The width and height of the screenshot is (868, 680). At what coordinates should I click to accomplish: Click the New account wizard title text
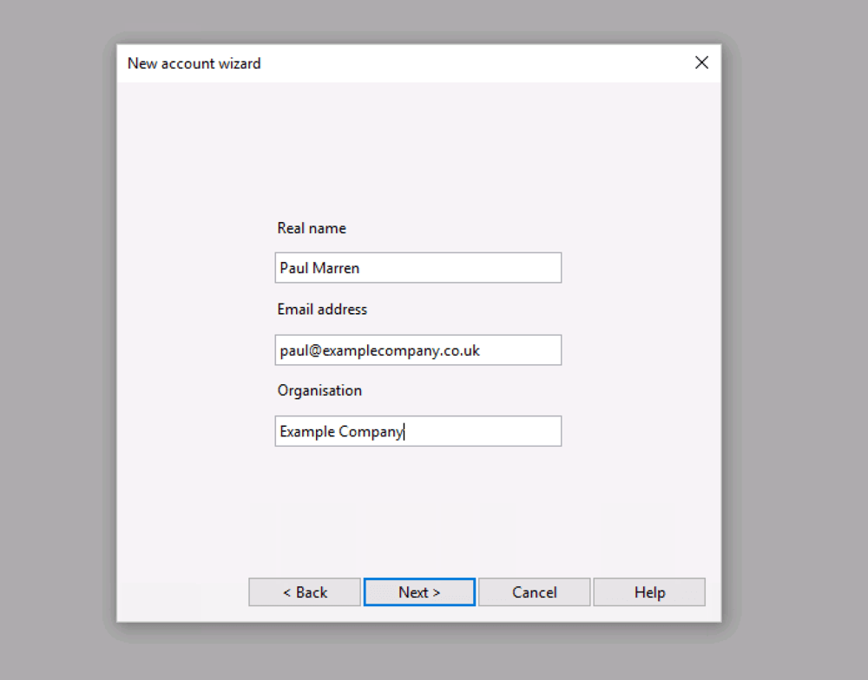pyautogui.click(x=194, y=63)
